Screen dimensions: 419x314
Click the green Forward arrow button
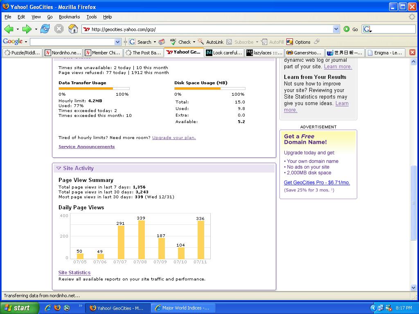point(27,29)
